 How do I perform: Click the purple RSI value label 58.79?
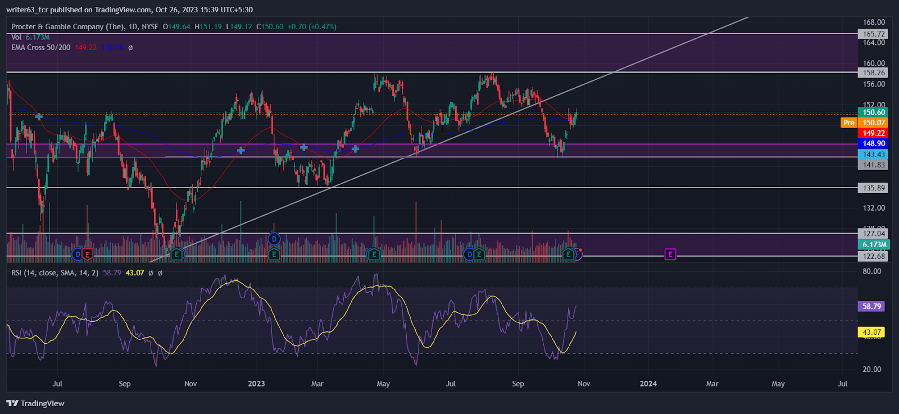pyautogui.click(x=871, y=306)
